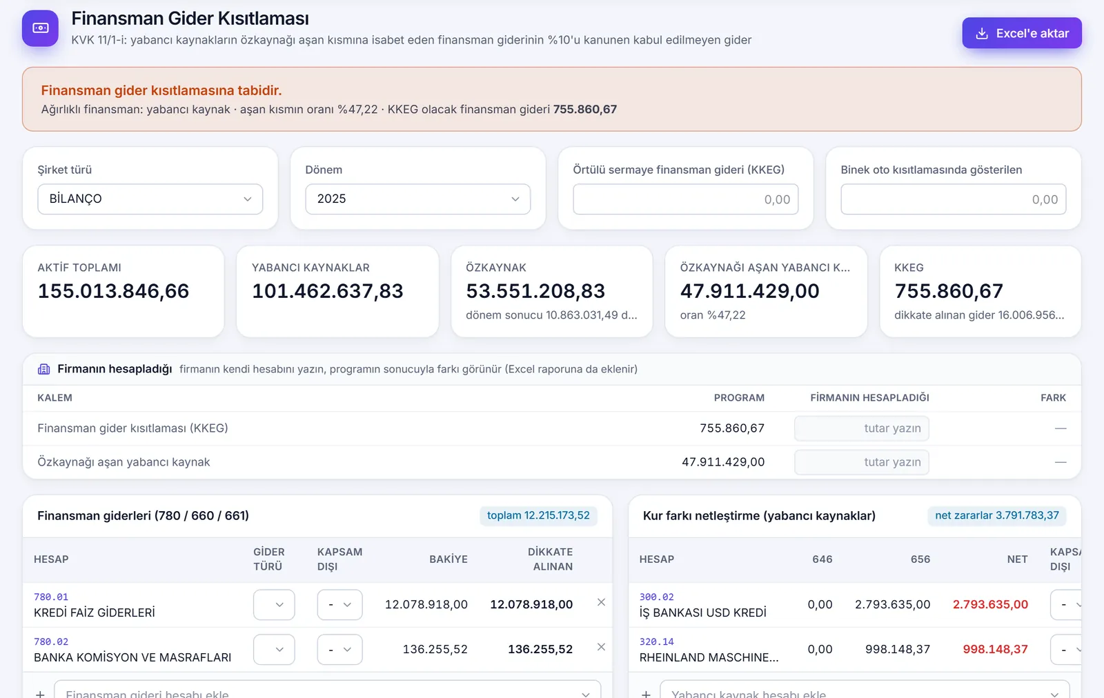
Task: Select the AKTİF TOPLAMI card value 155.013.846,66
Action: (x=113, y=291)
